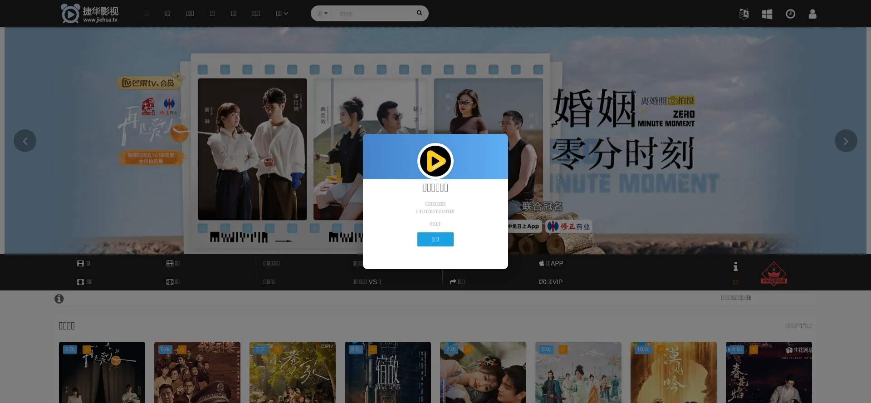Click the red VIP crown badge
Image resolution: width=871 pixels, height=403 pixels.
(774, 274)
